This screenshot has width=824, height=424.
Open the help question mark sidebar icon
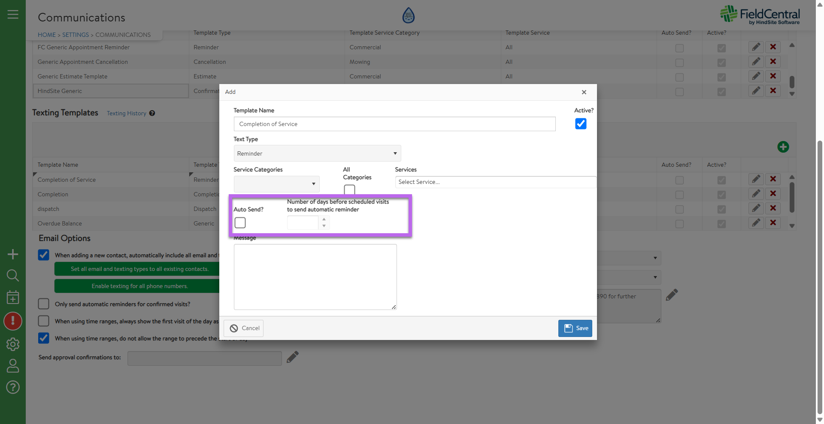tap(13, 387)
